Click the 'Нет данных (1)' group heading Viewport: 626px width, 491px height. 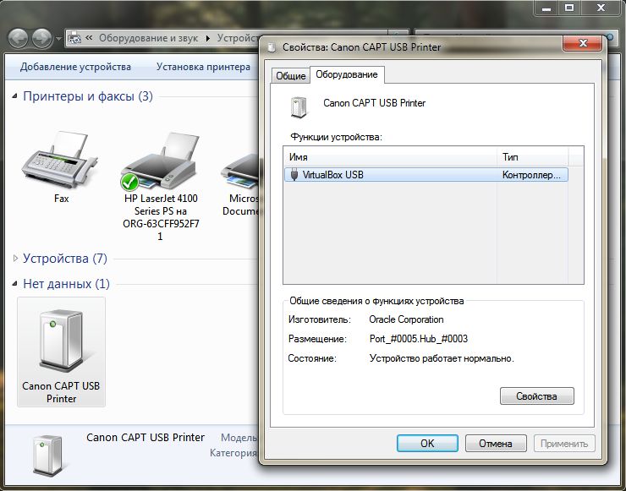coord(66,284)
